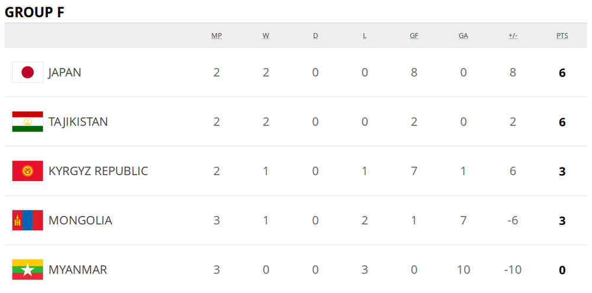The width and height of the screenshot is (592, 293).
Task: Select the MYANMAR team name
Action: 78,269
